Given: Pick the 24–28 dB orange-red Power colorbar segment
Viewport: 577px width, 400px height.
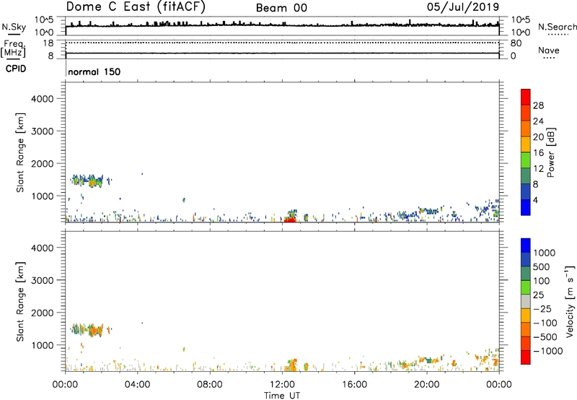Looking at the screenshot, I should [x=526, y=113].
